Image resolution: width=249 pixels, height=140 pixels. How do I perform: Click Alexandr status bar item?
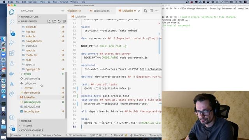(119, 135)
